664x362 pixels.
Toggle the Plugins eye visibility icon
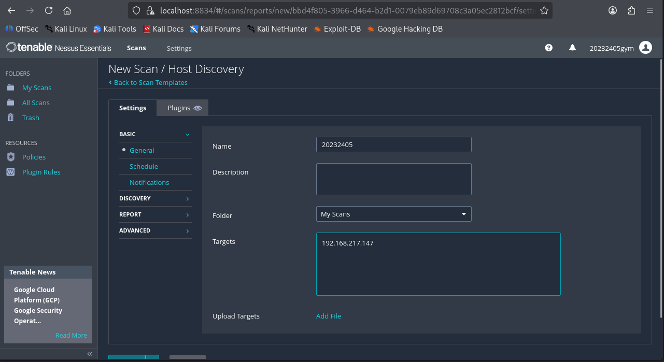[198, 108]
